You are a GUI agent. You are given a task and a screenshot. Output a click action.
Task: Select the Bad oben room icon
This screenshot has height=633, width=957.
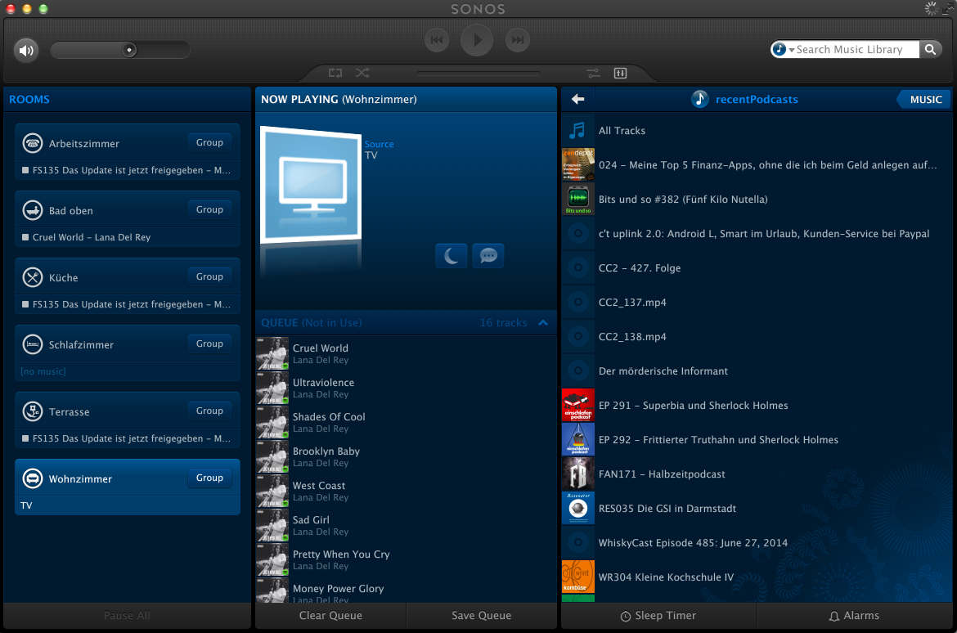[33, 210]
